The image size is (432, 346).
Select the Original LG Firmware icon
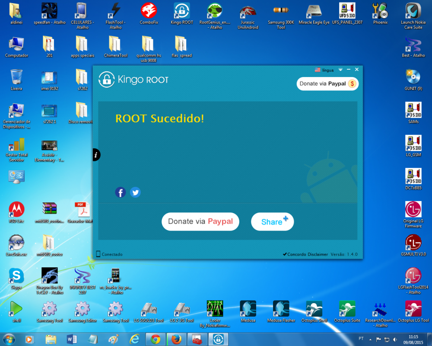(x=413, y=215)
